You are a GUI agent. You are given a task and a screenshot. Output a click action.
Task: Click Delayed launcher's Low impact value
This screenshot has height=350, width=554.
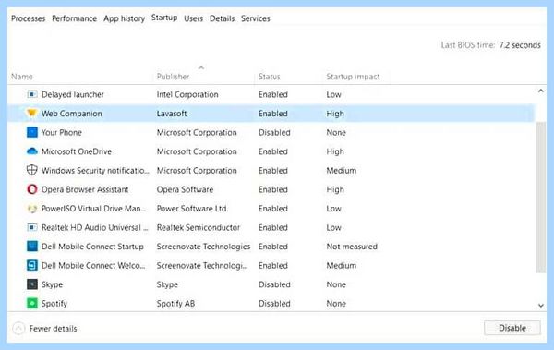(333, 94)
